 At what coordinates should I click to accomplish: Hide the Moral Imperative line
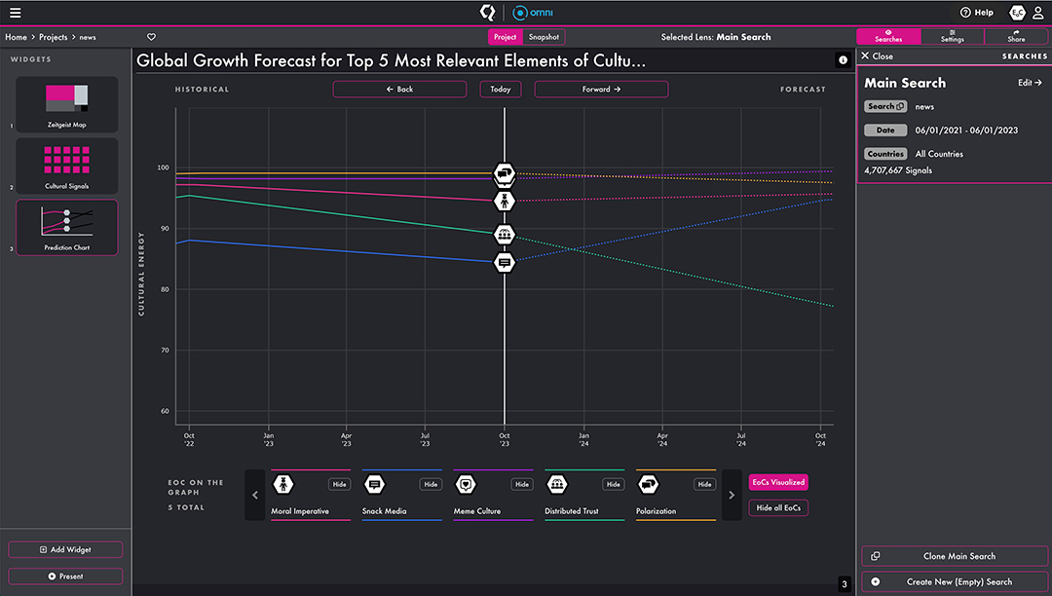[x=339, y=484]
